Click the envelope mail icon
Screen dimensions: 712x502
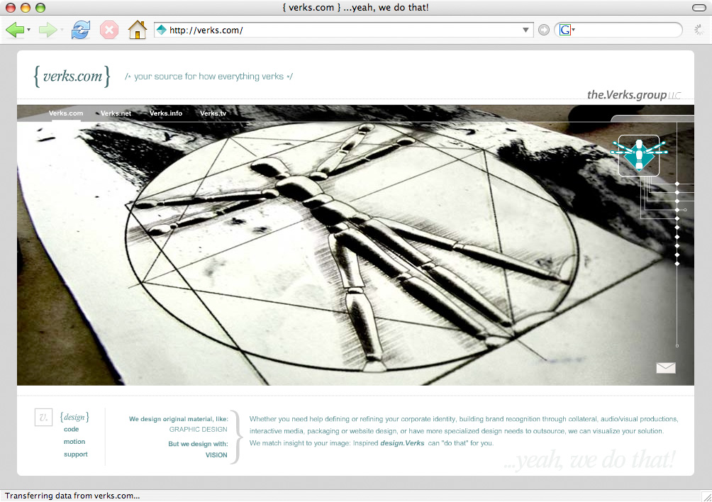coord(666,368)
